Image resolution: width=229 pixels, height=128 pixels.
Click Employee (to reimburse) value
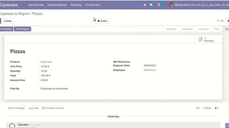(54, 89)
